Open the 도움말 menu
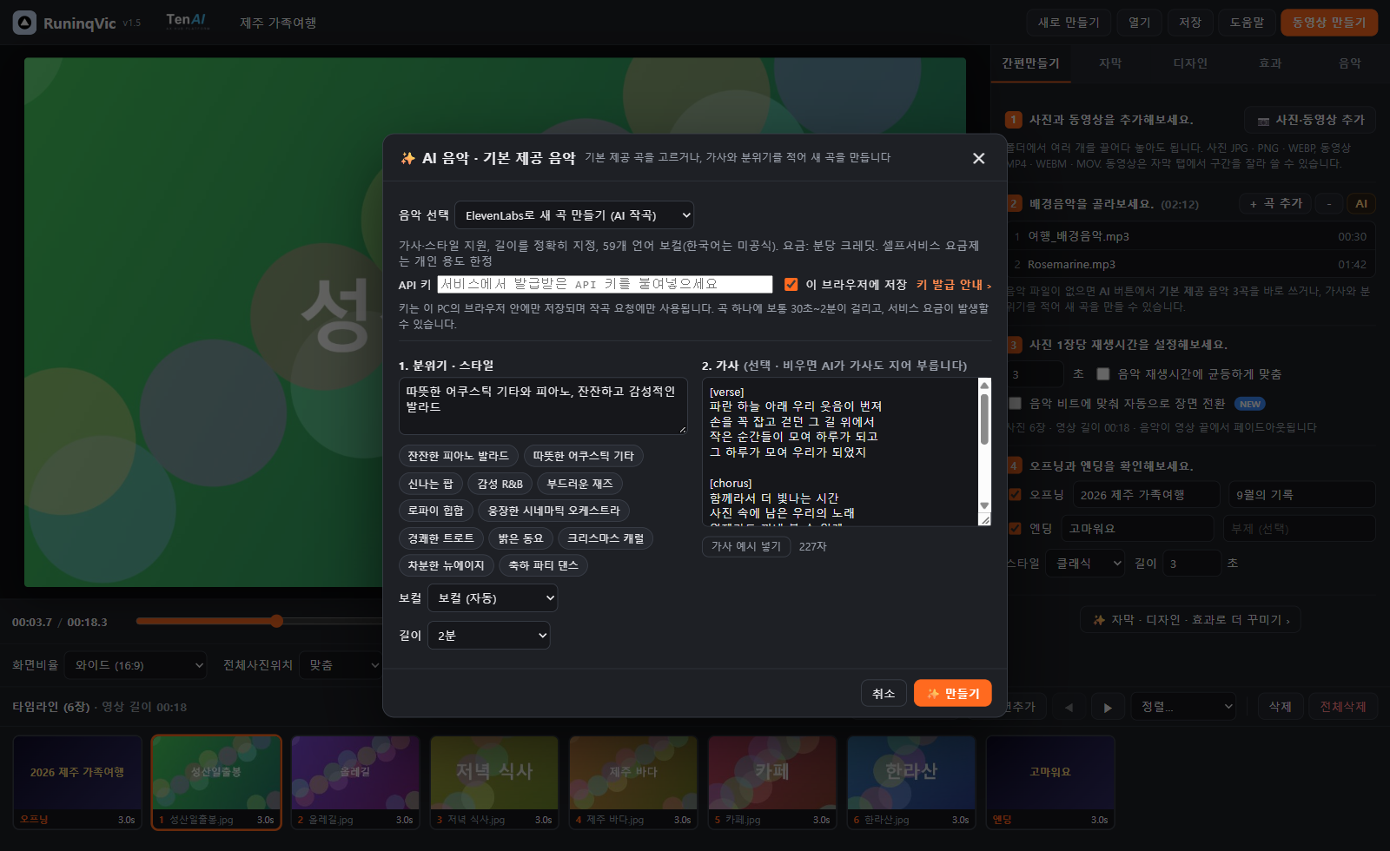The height and width of the screenshot is (851, 1390). [1247, 23]
